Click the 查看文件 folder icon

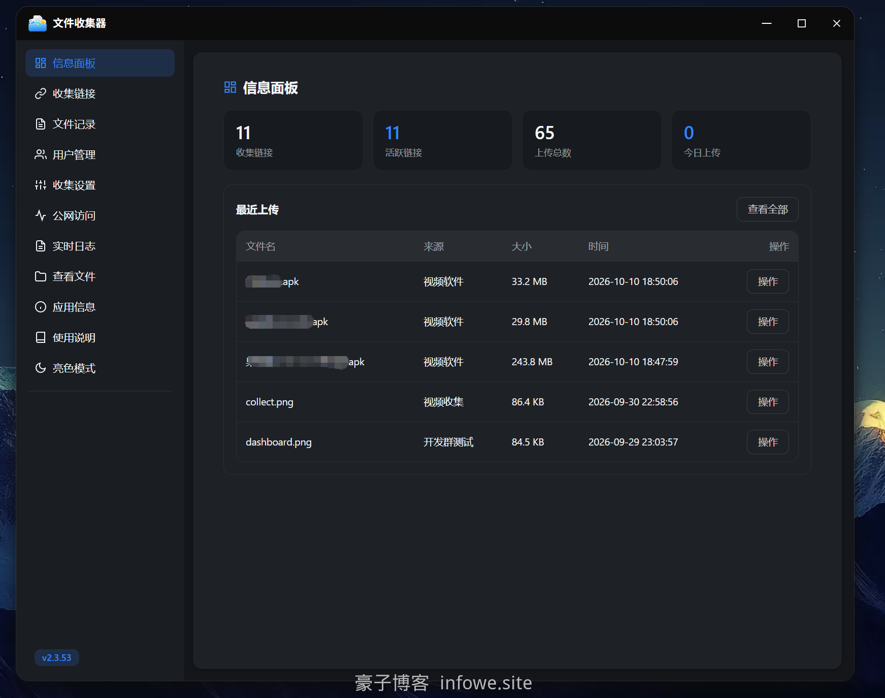[41, 276]
